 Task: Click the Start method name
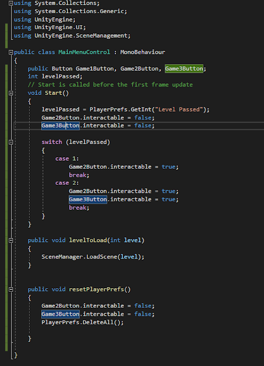pyautogui.click(x=53, y=93)
